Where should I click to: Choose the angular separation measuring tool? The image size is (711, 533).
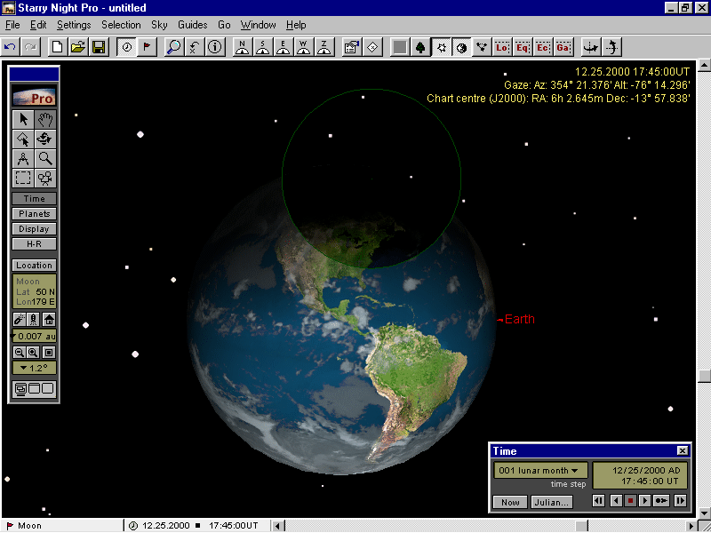coord(24,158)
